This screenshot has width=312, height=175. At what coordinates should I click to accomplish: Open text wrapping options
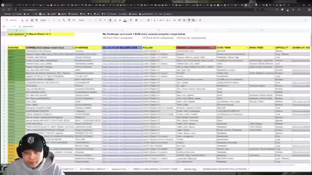161,20
